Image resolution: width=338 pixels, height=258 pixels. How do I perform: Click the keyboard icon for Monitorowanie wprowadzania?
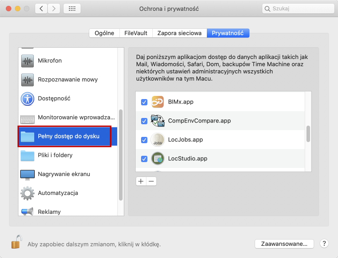tap(27, 119)
